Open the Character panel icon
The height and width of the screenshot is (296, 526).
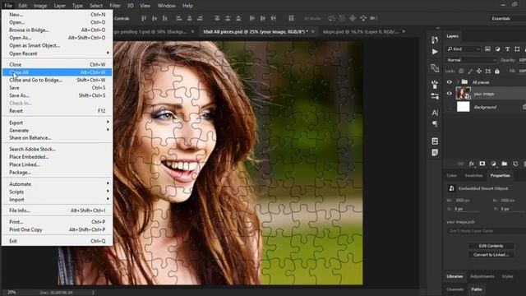click(x=435, y=113)
